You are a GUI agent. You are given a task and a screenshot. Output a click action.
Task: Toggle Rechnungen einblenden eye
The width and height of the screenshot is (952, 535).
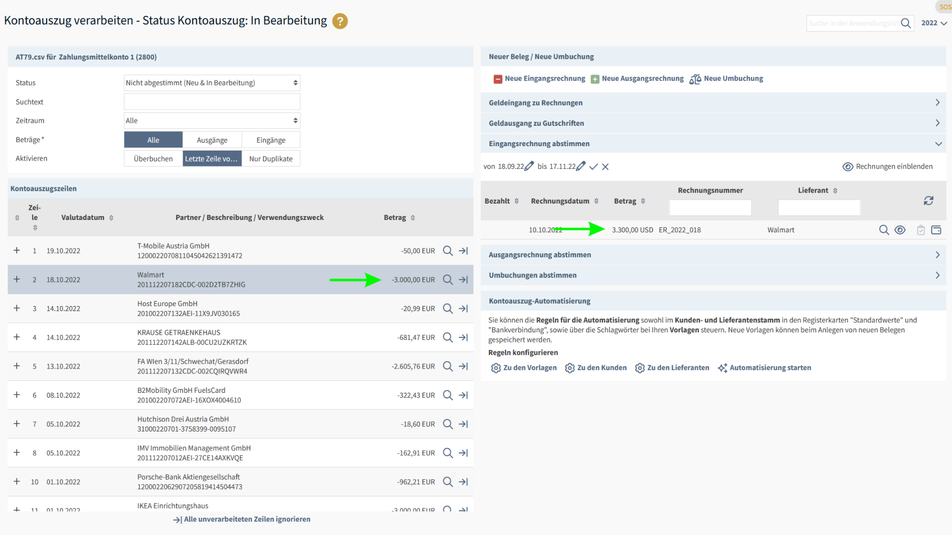pos(848,167)
